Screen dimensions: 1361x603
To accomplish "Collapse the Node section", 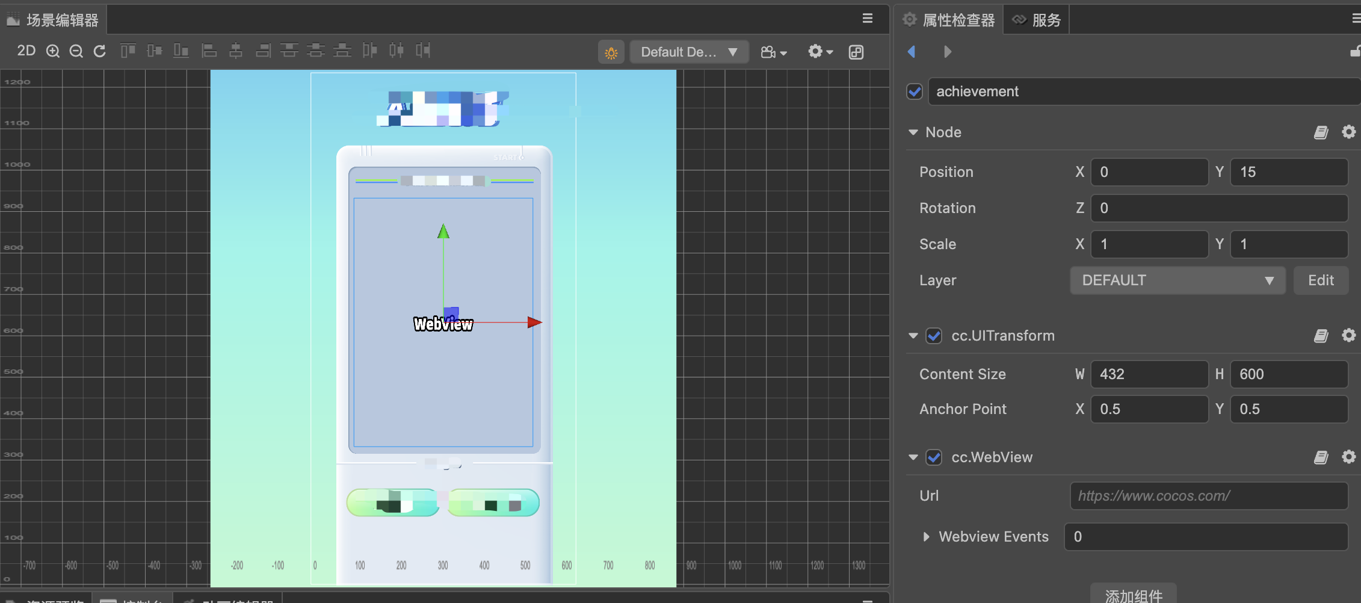I will (913, 132).
